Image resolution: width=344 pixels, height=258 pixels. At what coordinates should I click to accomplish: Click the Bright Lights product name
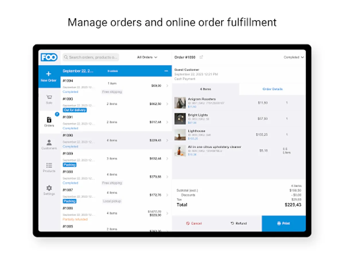[198, 115]
